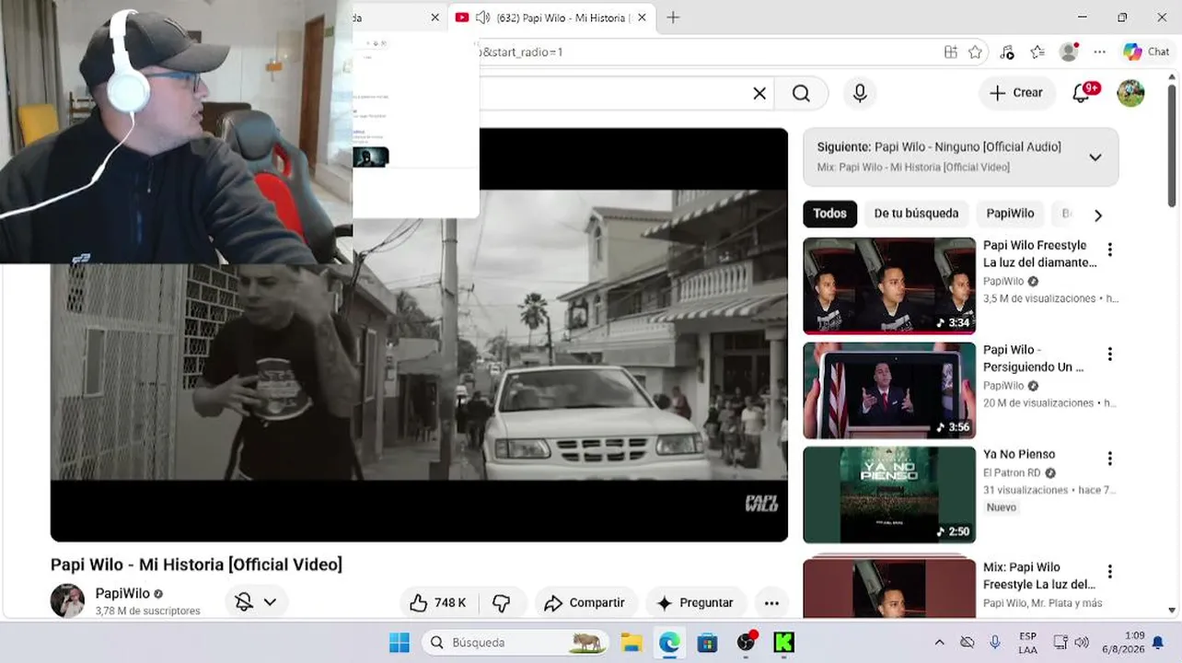Open subscription notification bell dropdown
This screenshot has width=1182, height=663.
pyautogui.click(x=256, y=602)
